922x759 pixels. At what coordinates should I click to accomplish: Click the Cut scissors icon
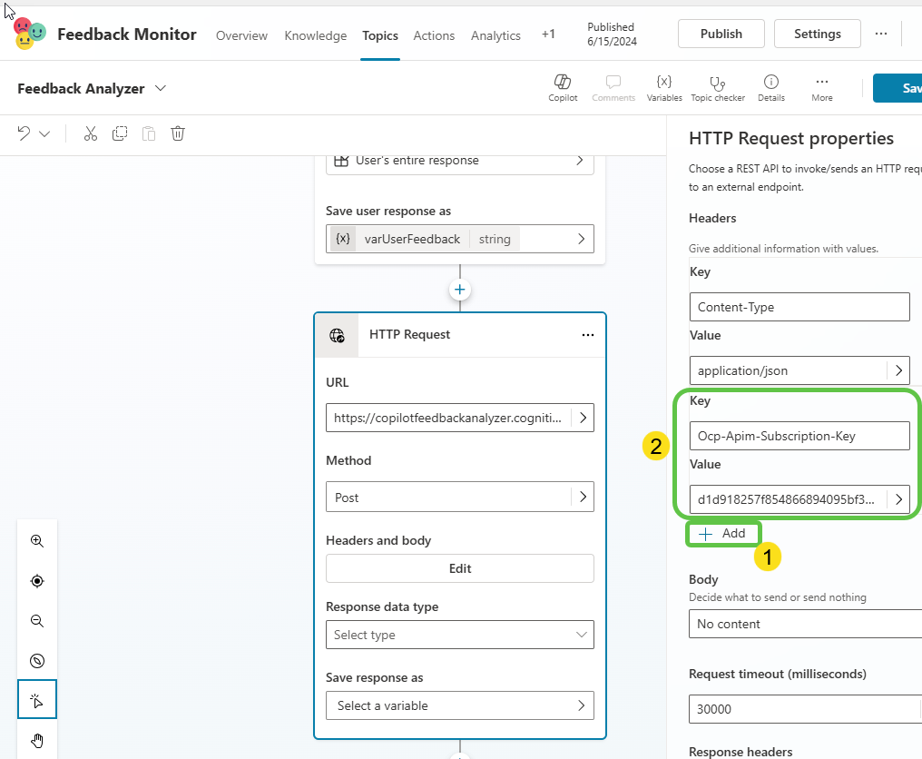[x=90, y=133]
